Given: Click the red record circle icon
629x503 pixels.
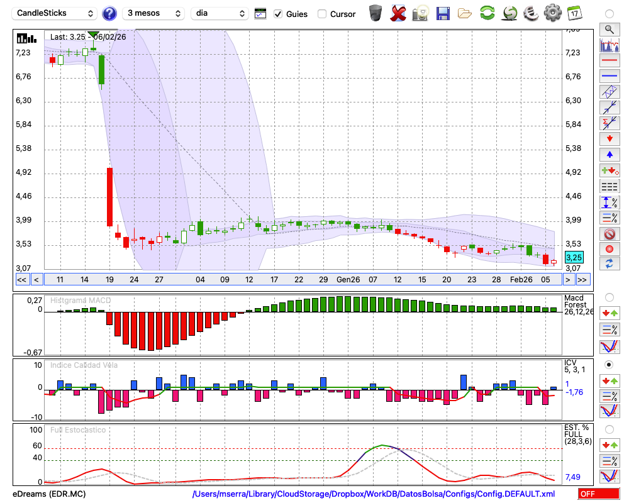Looking at the screenshot, I should (610, 249).
